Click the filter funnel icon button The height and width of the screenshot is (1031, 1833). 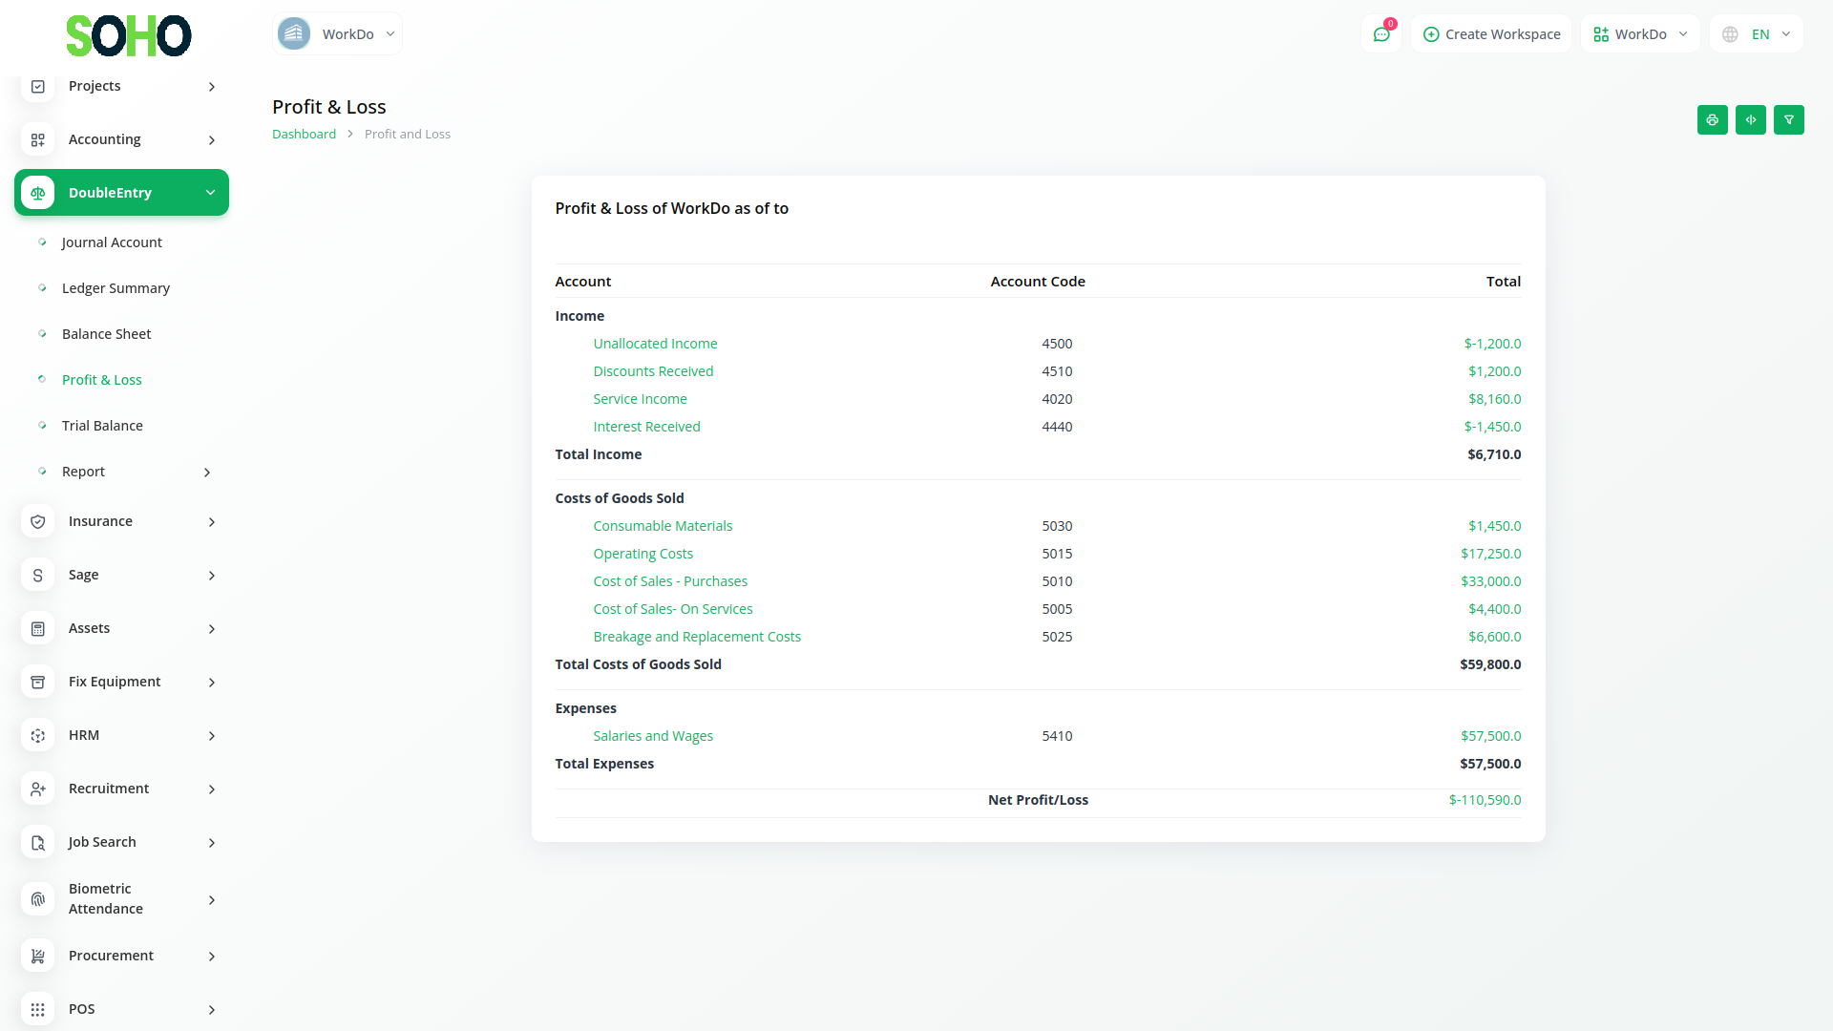1788,120
